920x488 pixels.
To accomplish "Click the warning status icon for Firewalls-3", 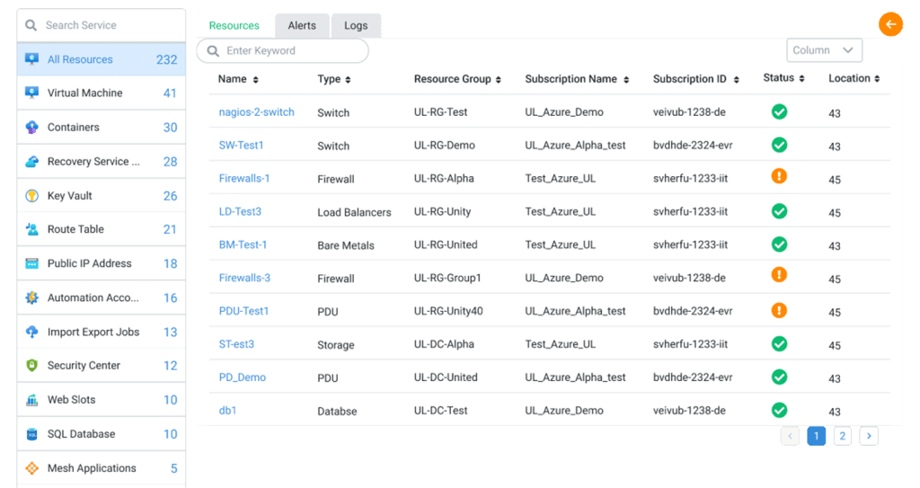I will tap(779, 275).
